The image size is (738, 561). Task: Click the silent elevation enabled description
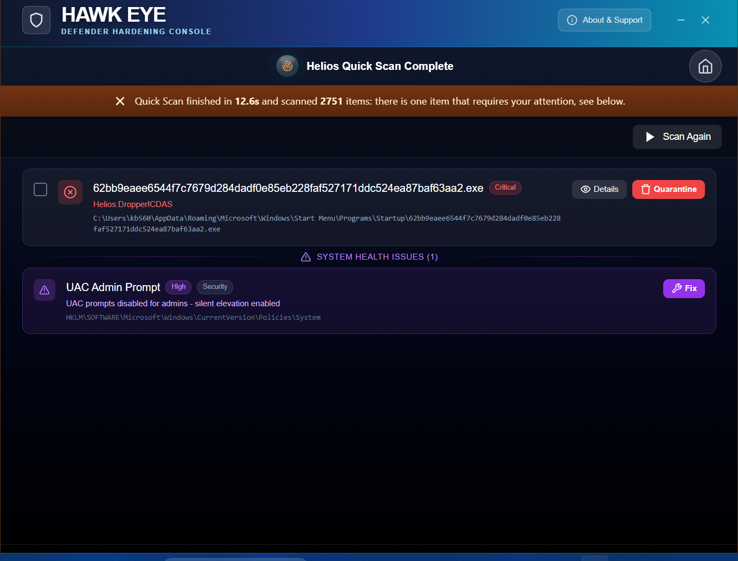173,304
